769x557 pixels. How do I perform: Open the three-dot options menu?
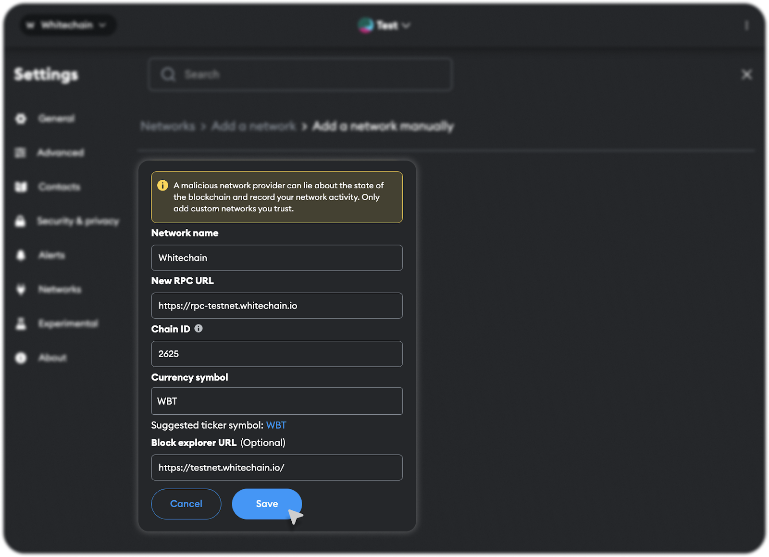coord(746,25)
